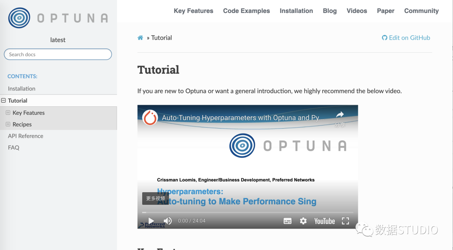This screenshot has height=250, width=453.
Task: Click the Search docs field
Action: pos(58,54)
